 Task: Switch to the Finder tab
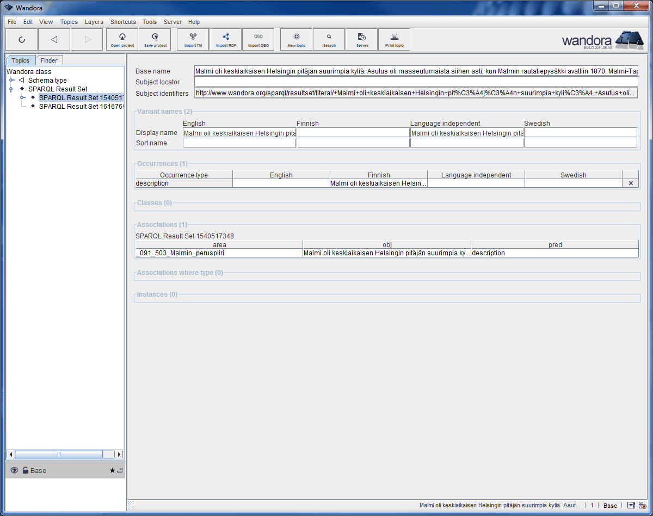[x=49, y=60]
